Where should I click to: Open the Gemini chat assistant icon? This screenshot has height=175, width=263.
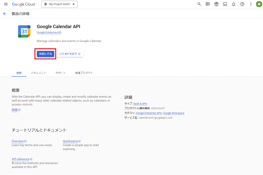tap(208, 4)
